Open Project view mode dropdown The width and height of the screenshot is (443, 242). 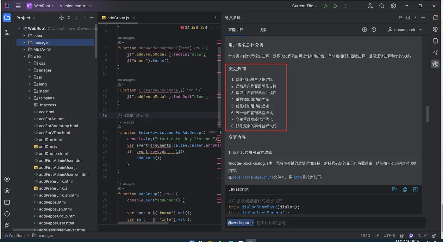[x=26, y=18]
